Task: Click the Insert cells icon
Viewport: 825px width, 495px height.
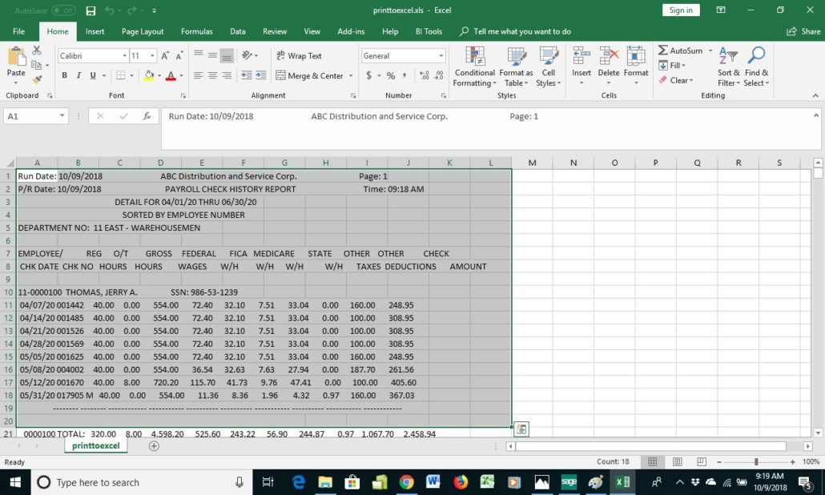Action: [582, 55]
